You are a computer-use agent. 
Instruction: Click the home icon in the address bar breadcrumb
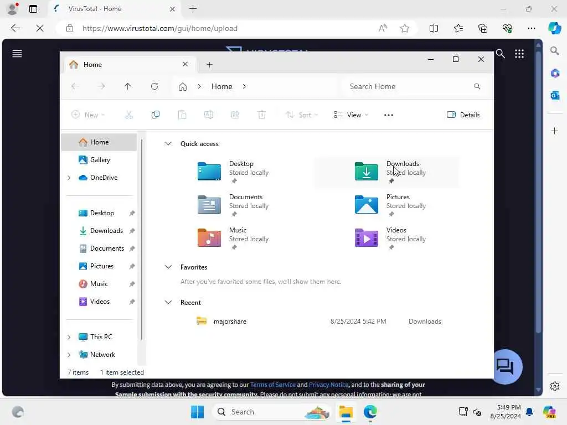[183, 86]
